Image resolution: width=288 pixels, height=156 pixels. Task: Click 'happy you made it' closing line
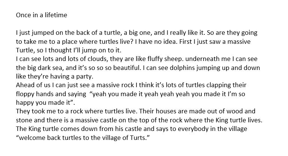click(x=43, y=103)
